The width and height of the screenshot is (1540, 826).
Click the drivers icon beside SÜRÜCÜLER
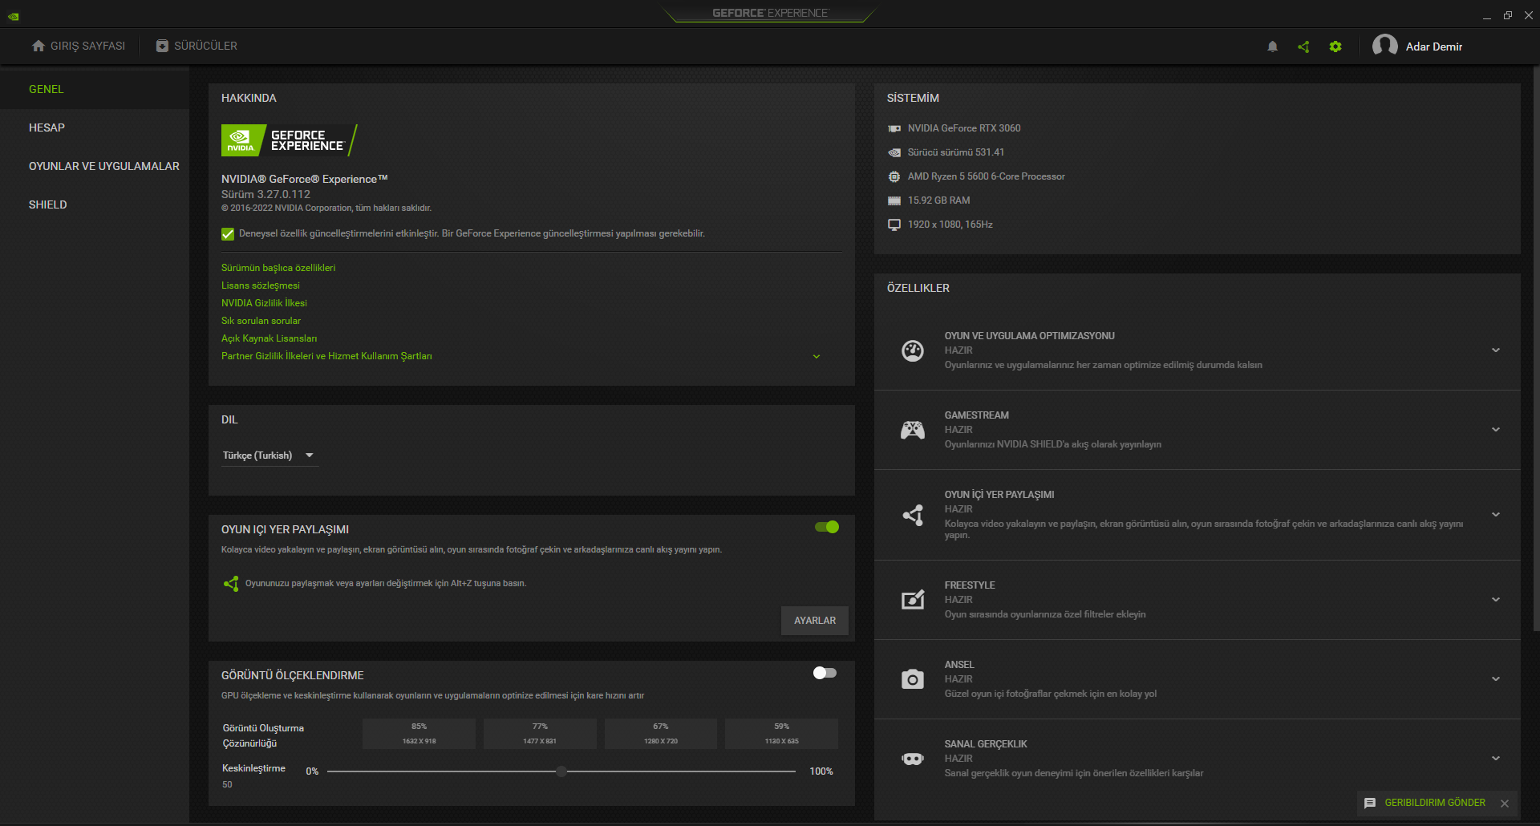click(x=162, y=46)
